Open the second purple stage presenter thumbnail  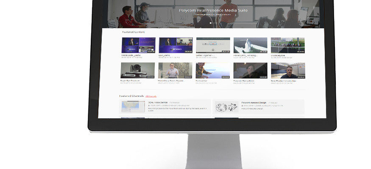(176, 45)
